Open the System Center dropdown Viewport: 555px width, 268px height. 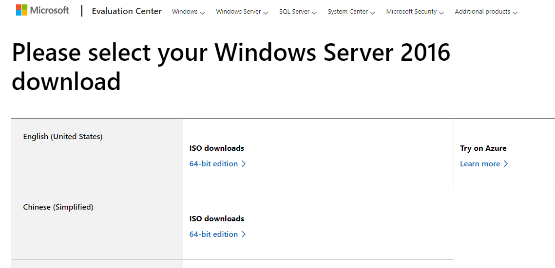351,12
